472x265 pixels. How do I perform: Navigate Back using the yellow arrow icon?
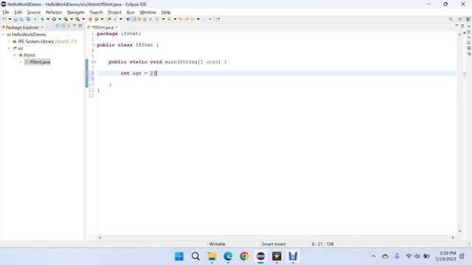(x=192, y=19)
